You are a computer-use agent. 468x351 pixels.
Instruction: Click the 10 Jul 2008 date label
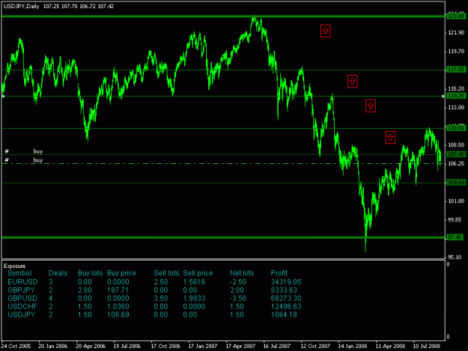(427, 346)
